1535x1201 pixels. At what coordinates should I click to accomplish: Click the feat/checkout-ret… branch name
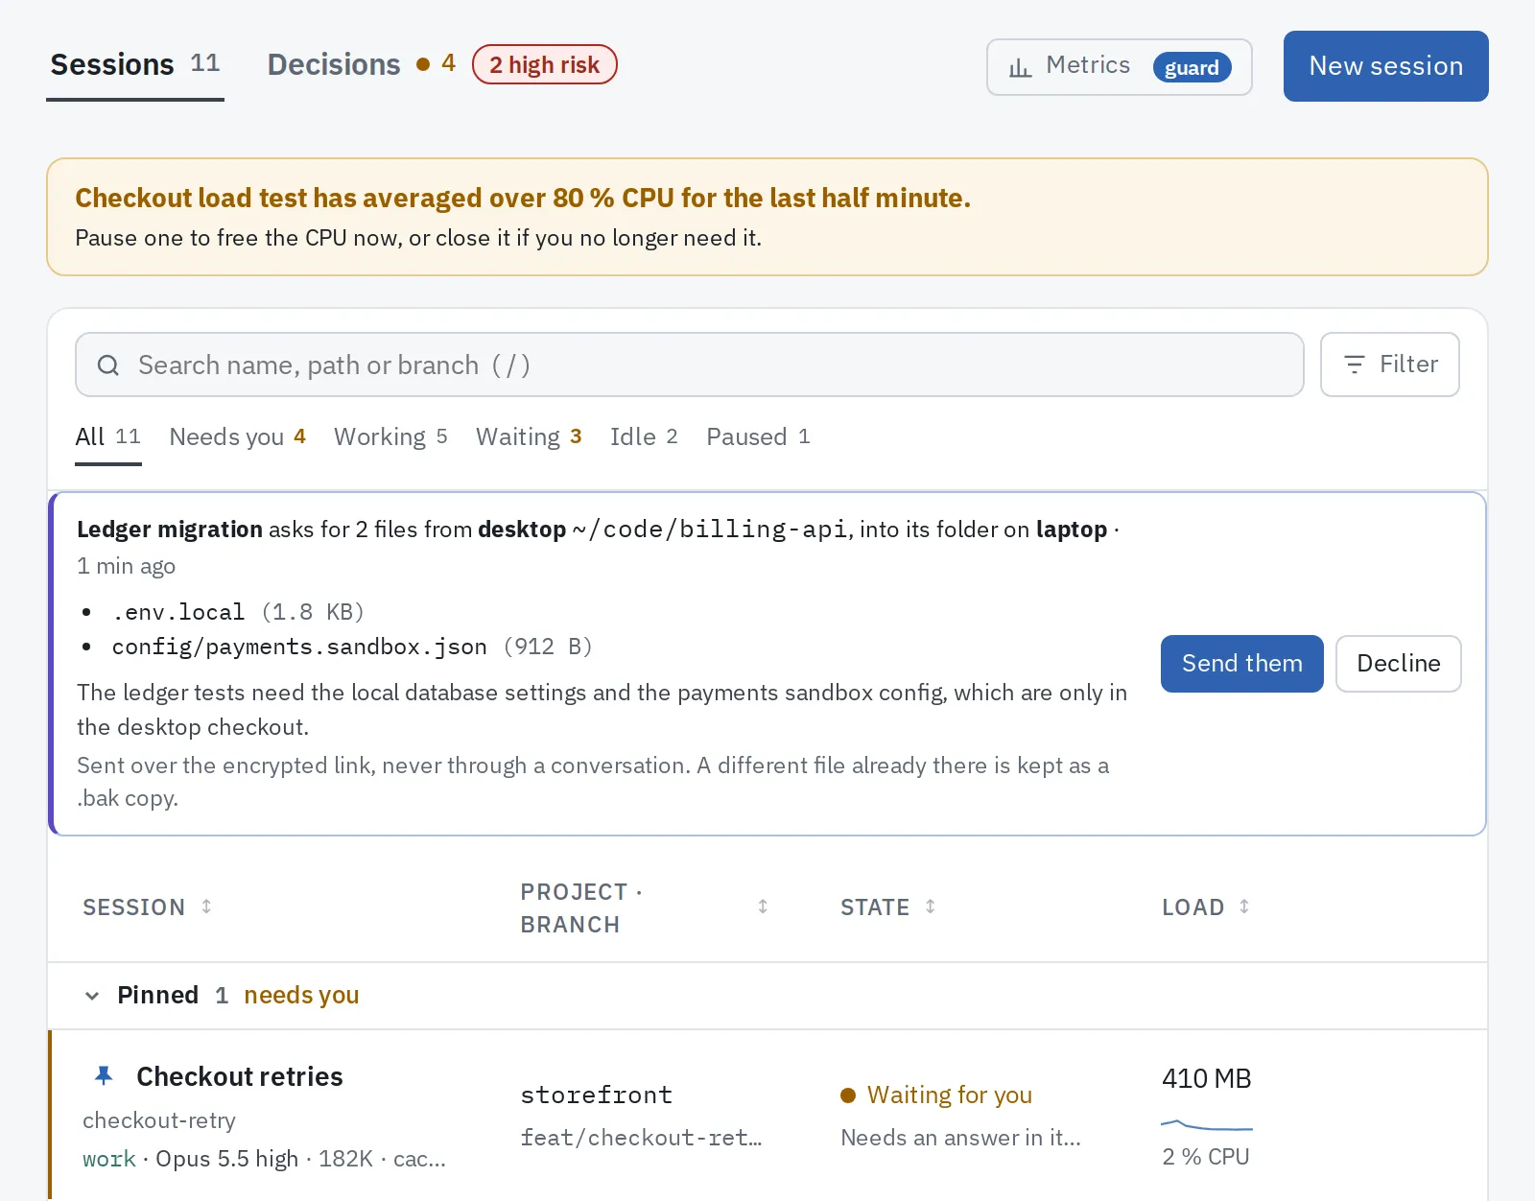641,1138
